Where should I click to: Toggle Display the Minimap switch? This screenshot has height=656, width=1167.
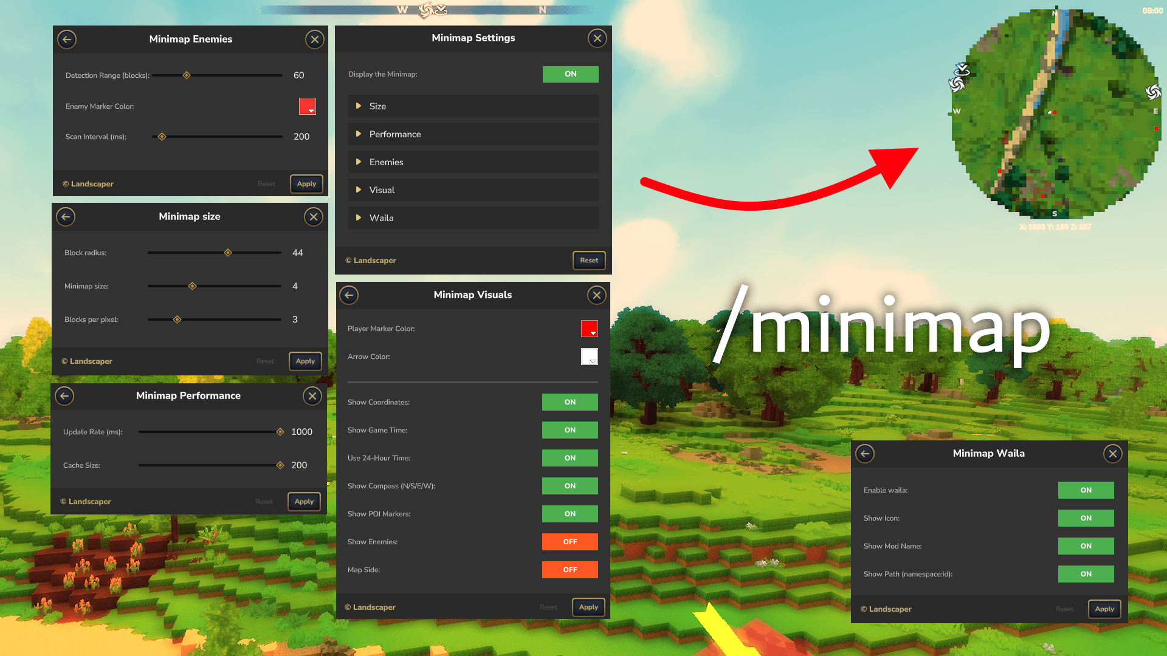pos(570,74)
